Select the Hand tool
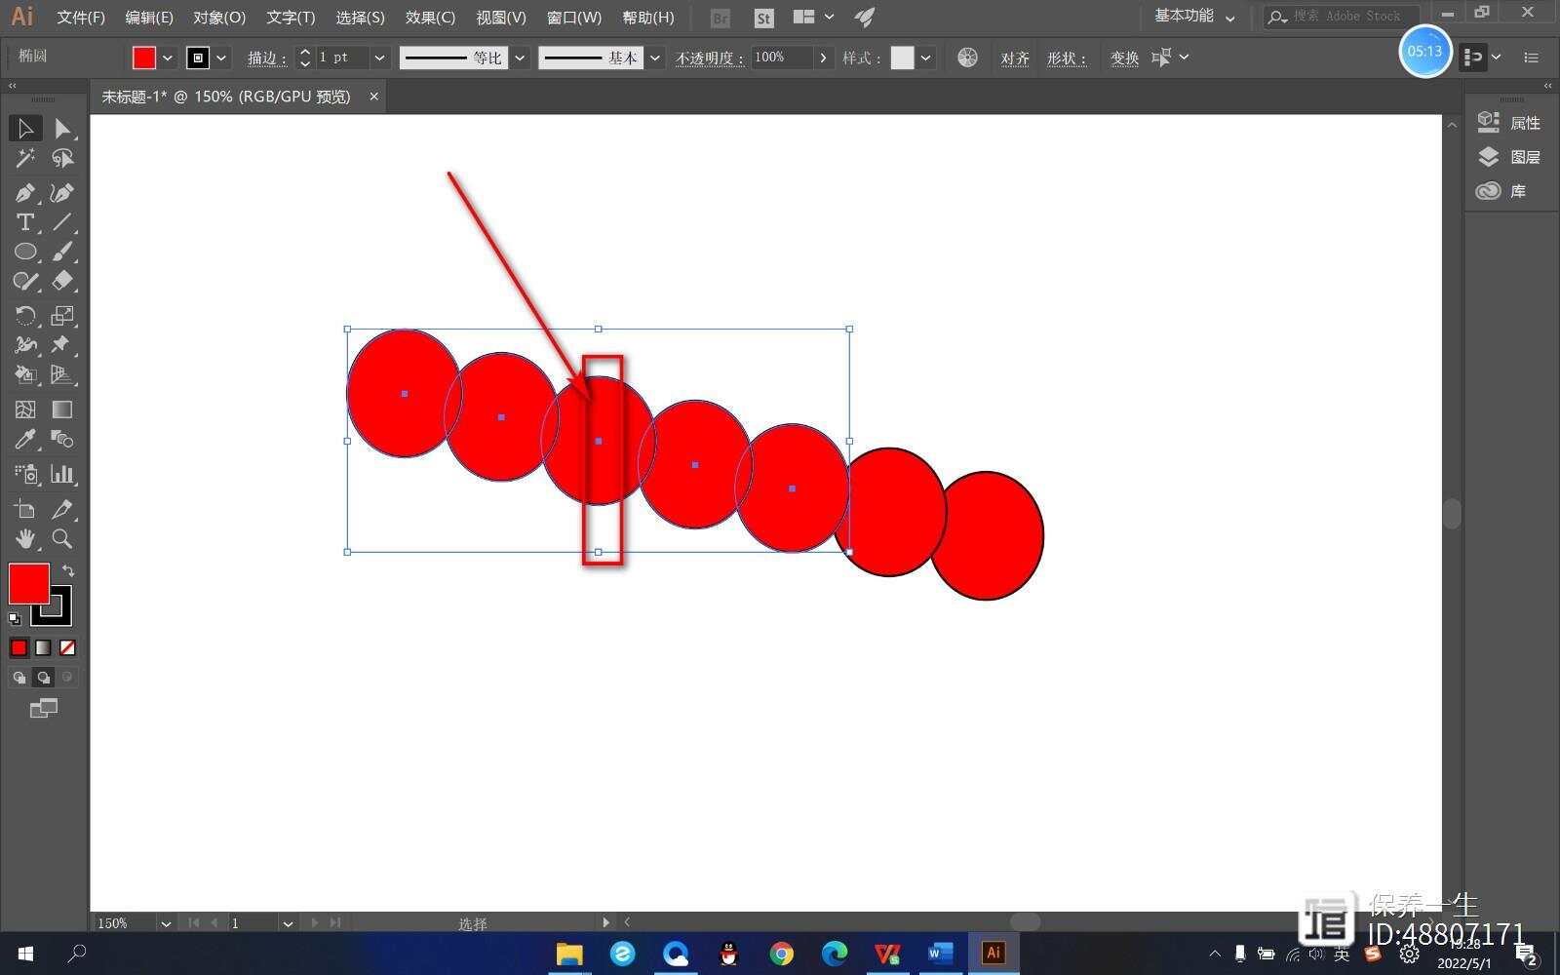 (x=25, y=538)
